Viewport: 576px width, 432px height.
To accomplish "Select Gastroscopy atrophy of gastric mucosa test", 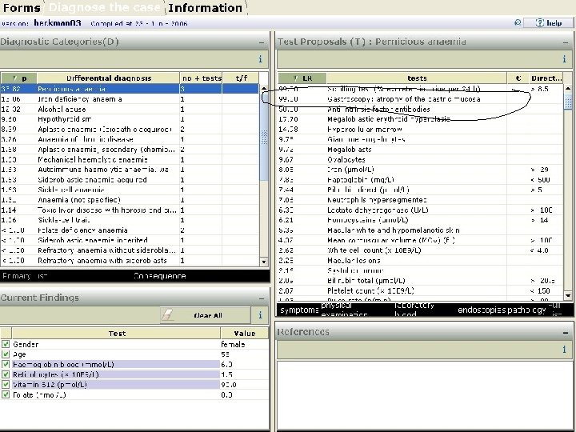I will 420,99.
